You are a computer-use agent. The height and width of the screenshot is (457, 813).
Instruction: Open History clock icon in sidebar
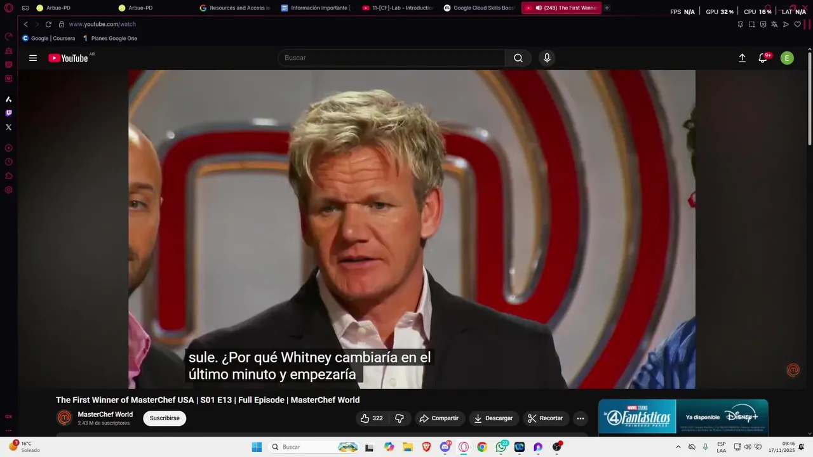pos(9,162)
